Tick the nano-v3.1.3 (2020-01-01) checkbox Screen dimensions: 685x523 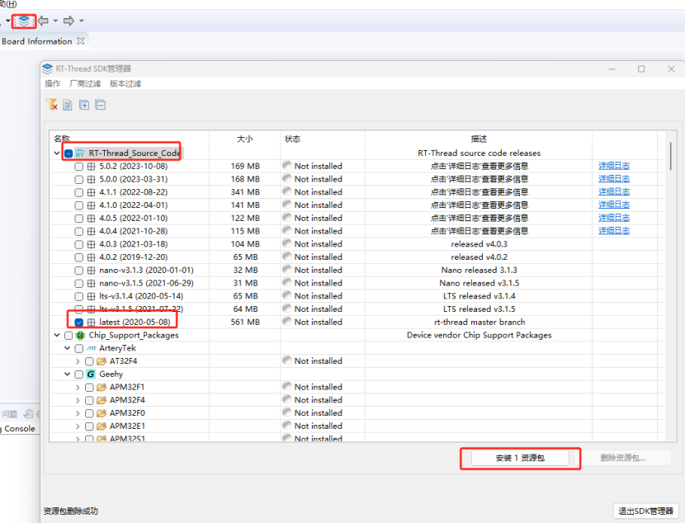coord(79,270)
